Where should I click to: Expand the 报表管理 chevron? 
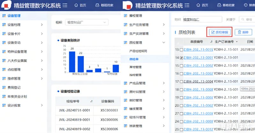point(164,126)
